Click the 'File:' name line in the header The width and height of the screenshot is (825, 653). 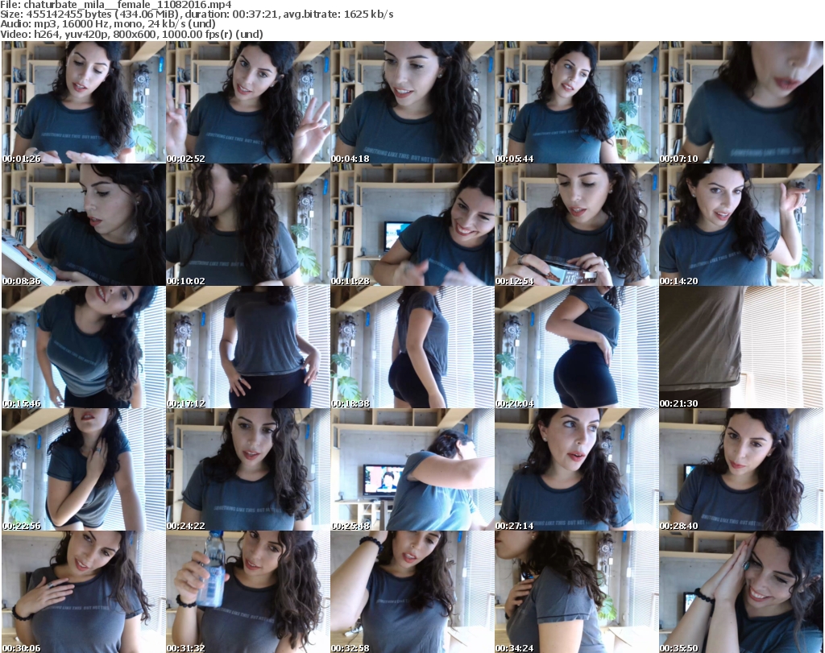pyautogui.click(x=116, y=5)
